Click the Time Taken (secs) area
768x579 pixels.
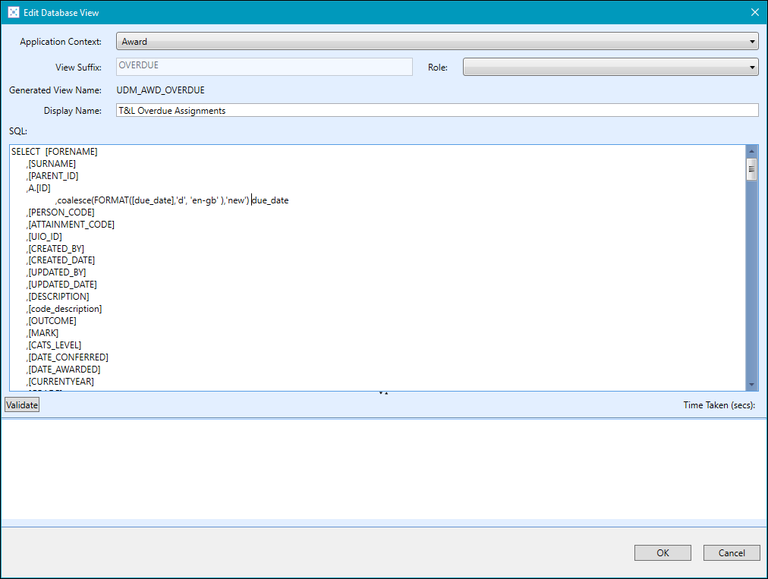point(719,404)
